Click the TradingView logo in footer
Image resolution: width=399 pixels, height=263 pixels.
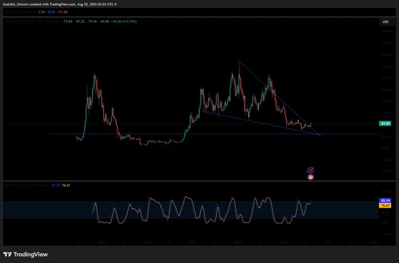point(25,254)
